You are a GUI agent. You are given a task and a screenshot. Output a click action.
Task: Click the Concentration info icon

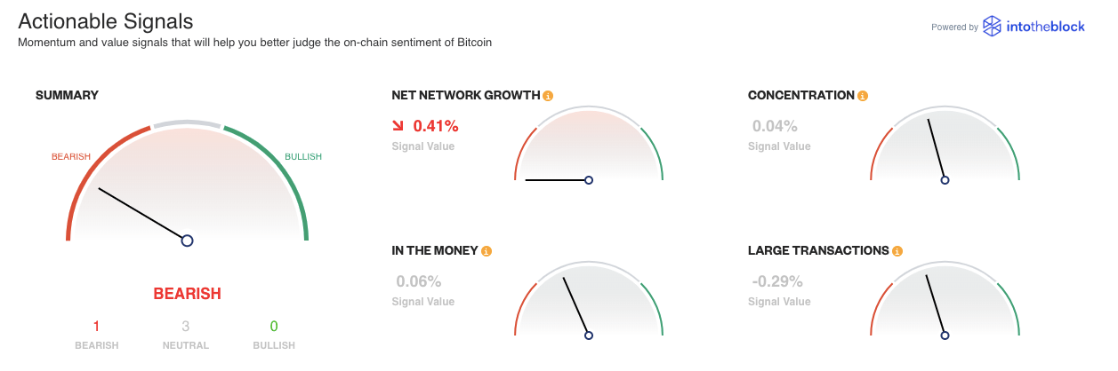pos(863,96)
